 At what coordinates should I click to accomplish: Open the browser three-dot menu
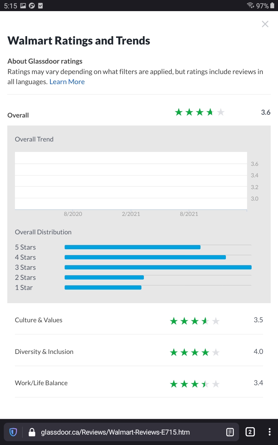(x=270, y=432)
